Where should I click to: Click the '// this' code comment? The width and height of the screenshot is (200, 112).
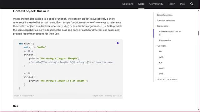point(28,51)
